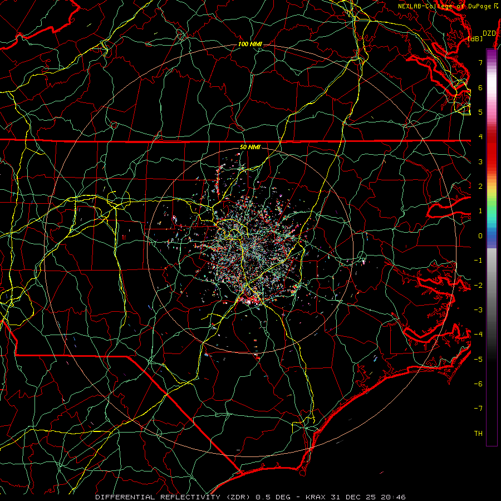Select the "-6" value on the color scale
501x501 pixels.
(x=478, y=384)
